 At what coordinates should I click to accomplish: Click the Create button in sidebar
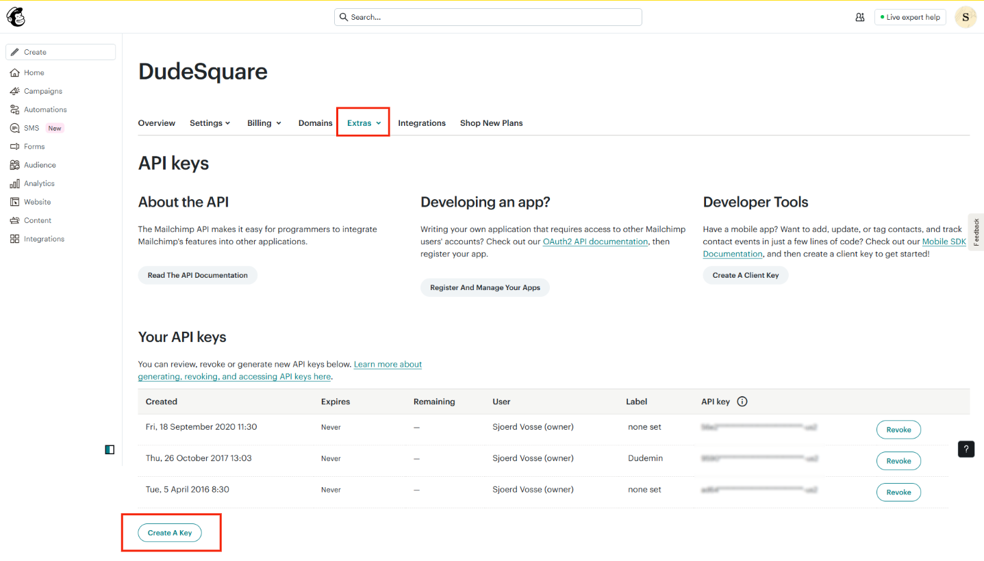click(60, 52)
